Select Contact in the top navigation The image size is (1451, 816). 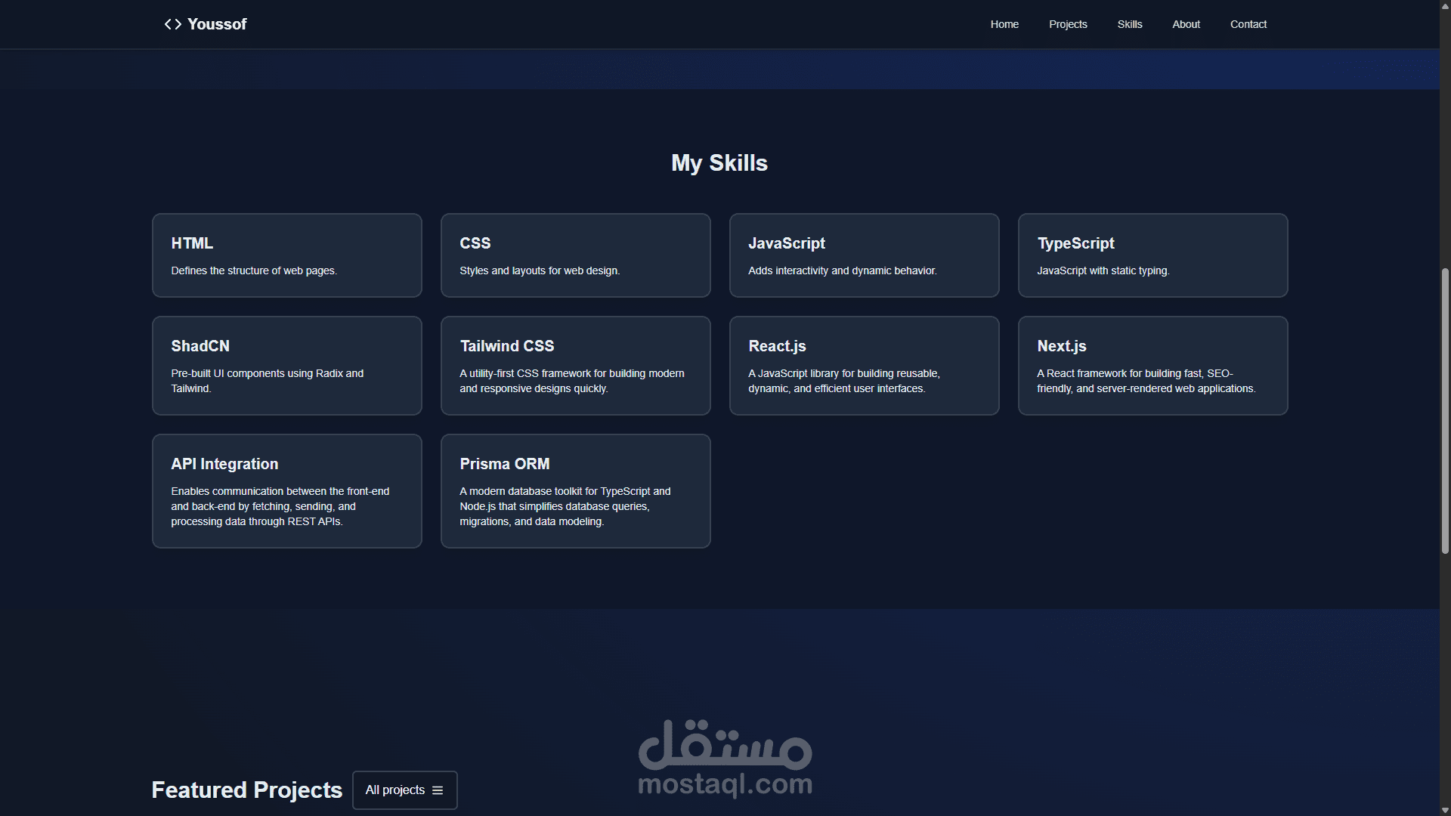[x=1248, y=24]
